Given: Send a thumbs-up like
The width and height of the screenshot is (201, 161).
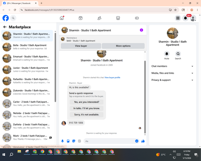Looking at the screenshot, I should 143,141.
